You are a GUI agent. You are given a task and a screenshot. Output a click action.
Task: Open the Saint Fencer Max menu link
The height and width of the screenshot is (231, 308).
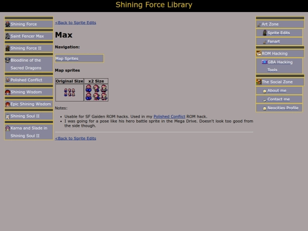point(27,36)
